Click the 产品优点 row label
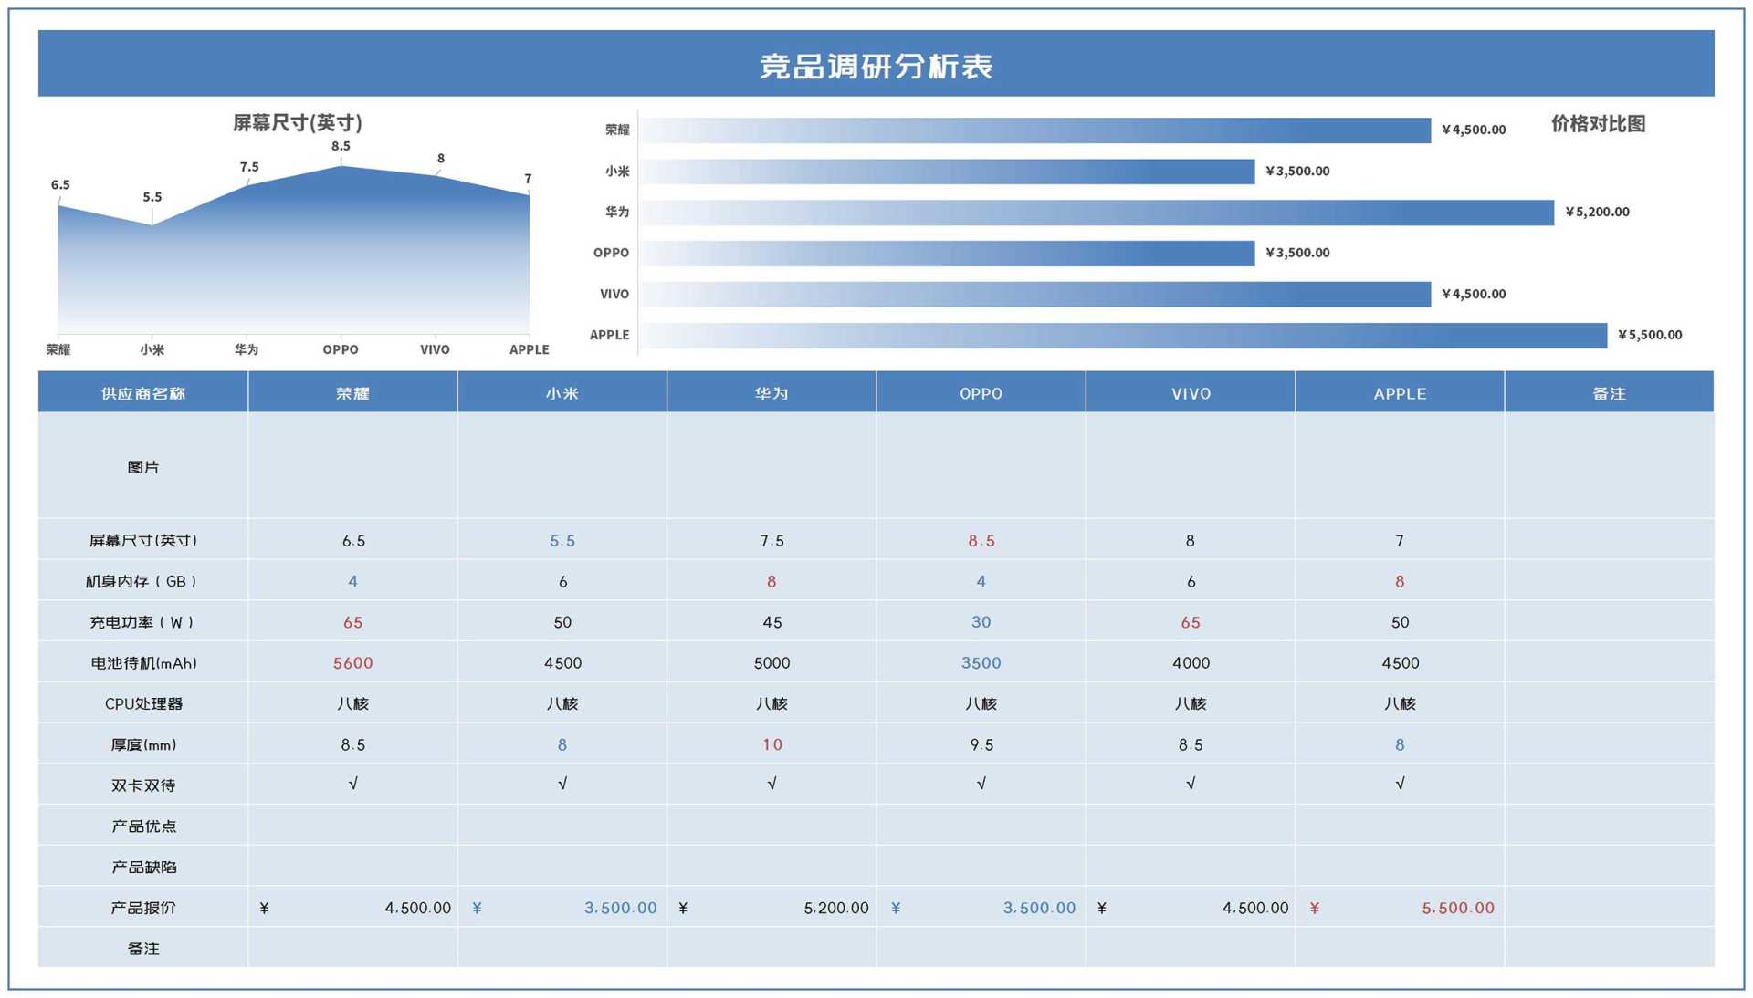The image size is (1753, 998). [x=142, y=826]
